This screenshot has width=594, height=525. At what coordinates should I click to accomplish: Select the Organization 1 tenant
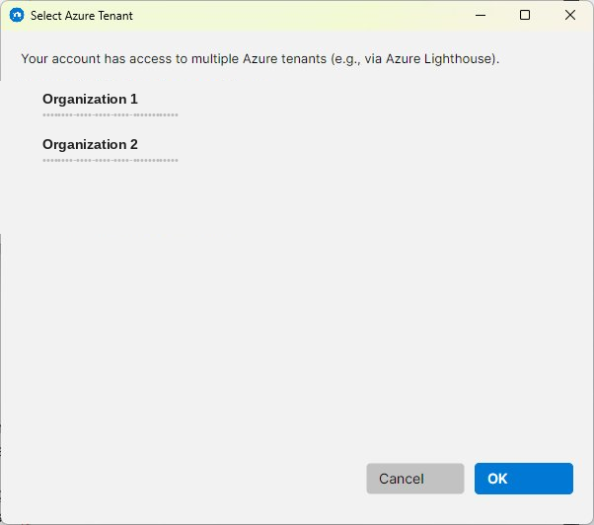[x=90, y=100]
